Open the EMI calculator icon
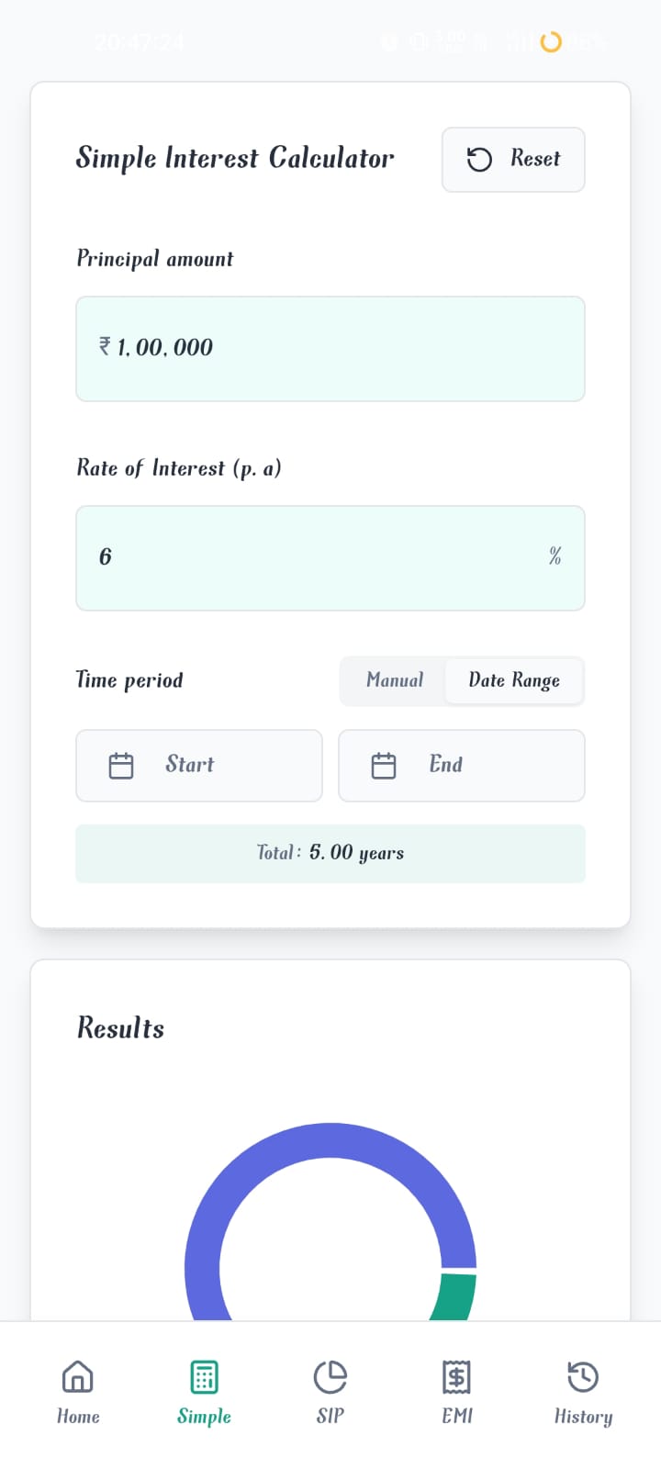Image resolution: width=661 pixels, height=1469 pixels. 455,1377
